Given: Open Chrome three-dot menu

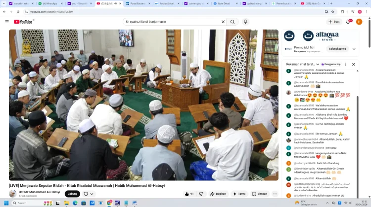Looking at the screenshot, I should click(x=367, y=11).
